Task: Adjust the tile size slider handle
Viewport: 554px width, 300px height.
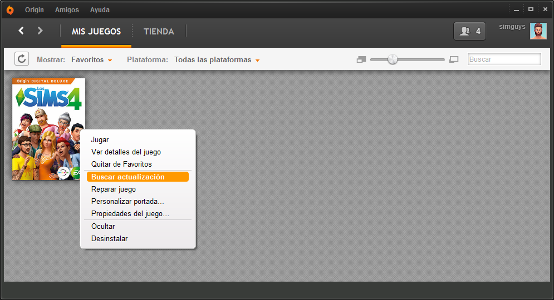Action: [393, 59]
